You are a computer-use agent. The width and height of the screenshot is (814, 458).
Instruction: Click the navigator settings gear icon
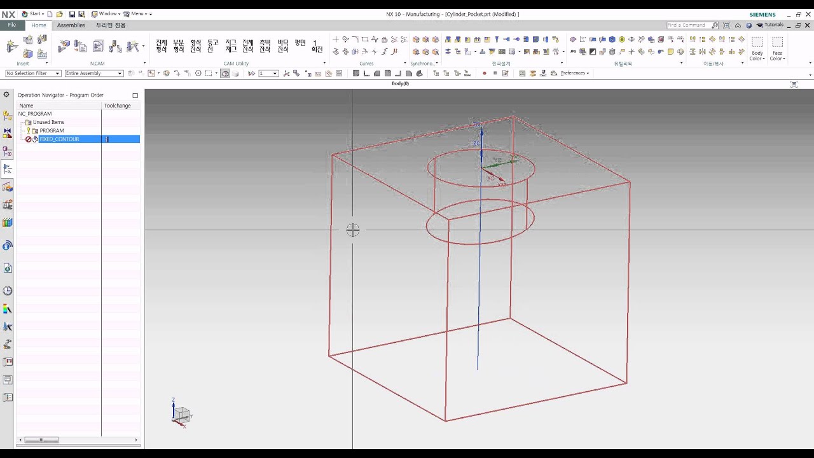[x=7, y=95]
